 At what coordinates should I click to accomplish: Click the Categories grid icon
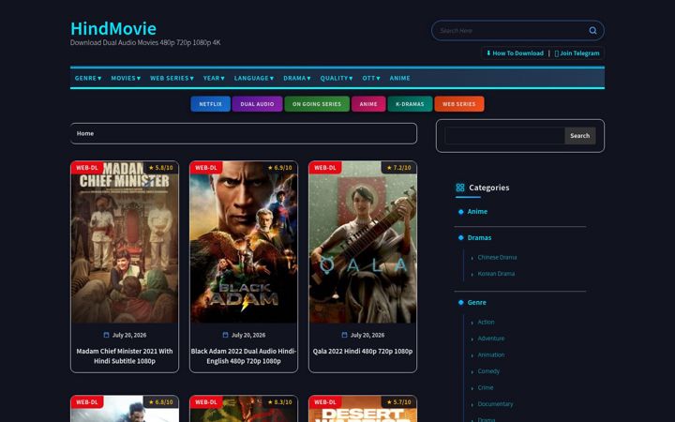pos(459,188)
